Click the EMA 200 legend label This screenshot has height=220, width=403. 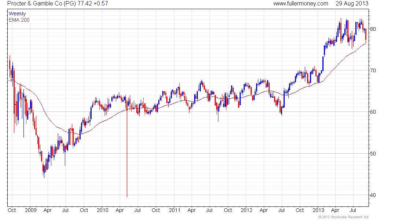pyautogui.click(x=19, y=20)
